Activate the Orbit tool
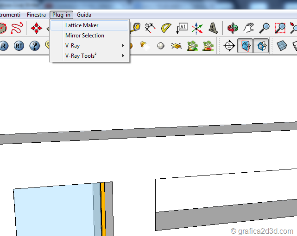Image resolution: width=297 pixels, height=236 pixels. (x=233, y=28)
